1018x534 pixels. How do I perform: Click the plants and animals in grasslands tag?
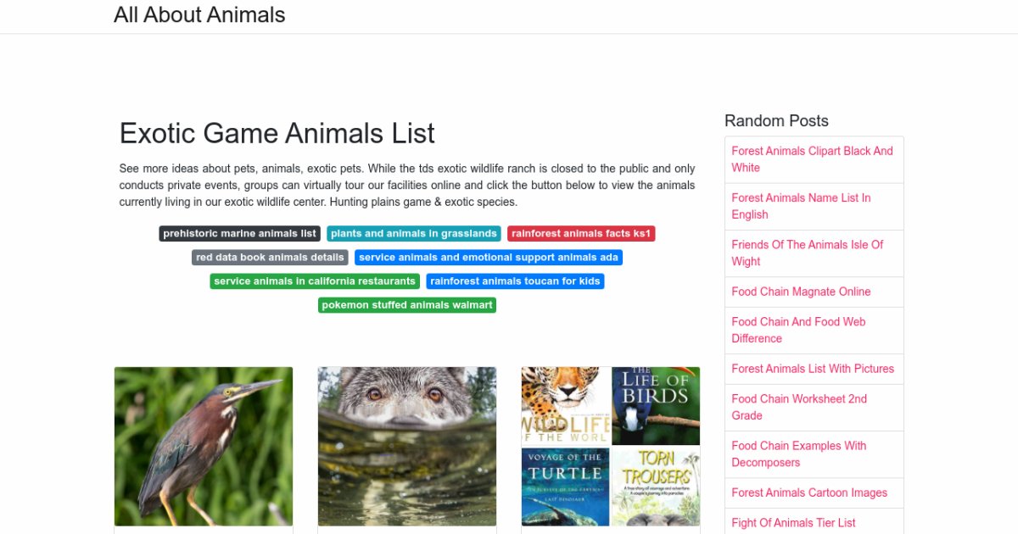click(414, 234)
